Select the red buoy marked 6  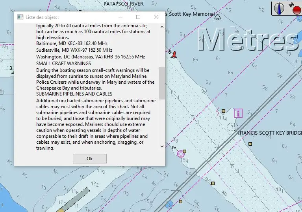174,55
